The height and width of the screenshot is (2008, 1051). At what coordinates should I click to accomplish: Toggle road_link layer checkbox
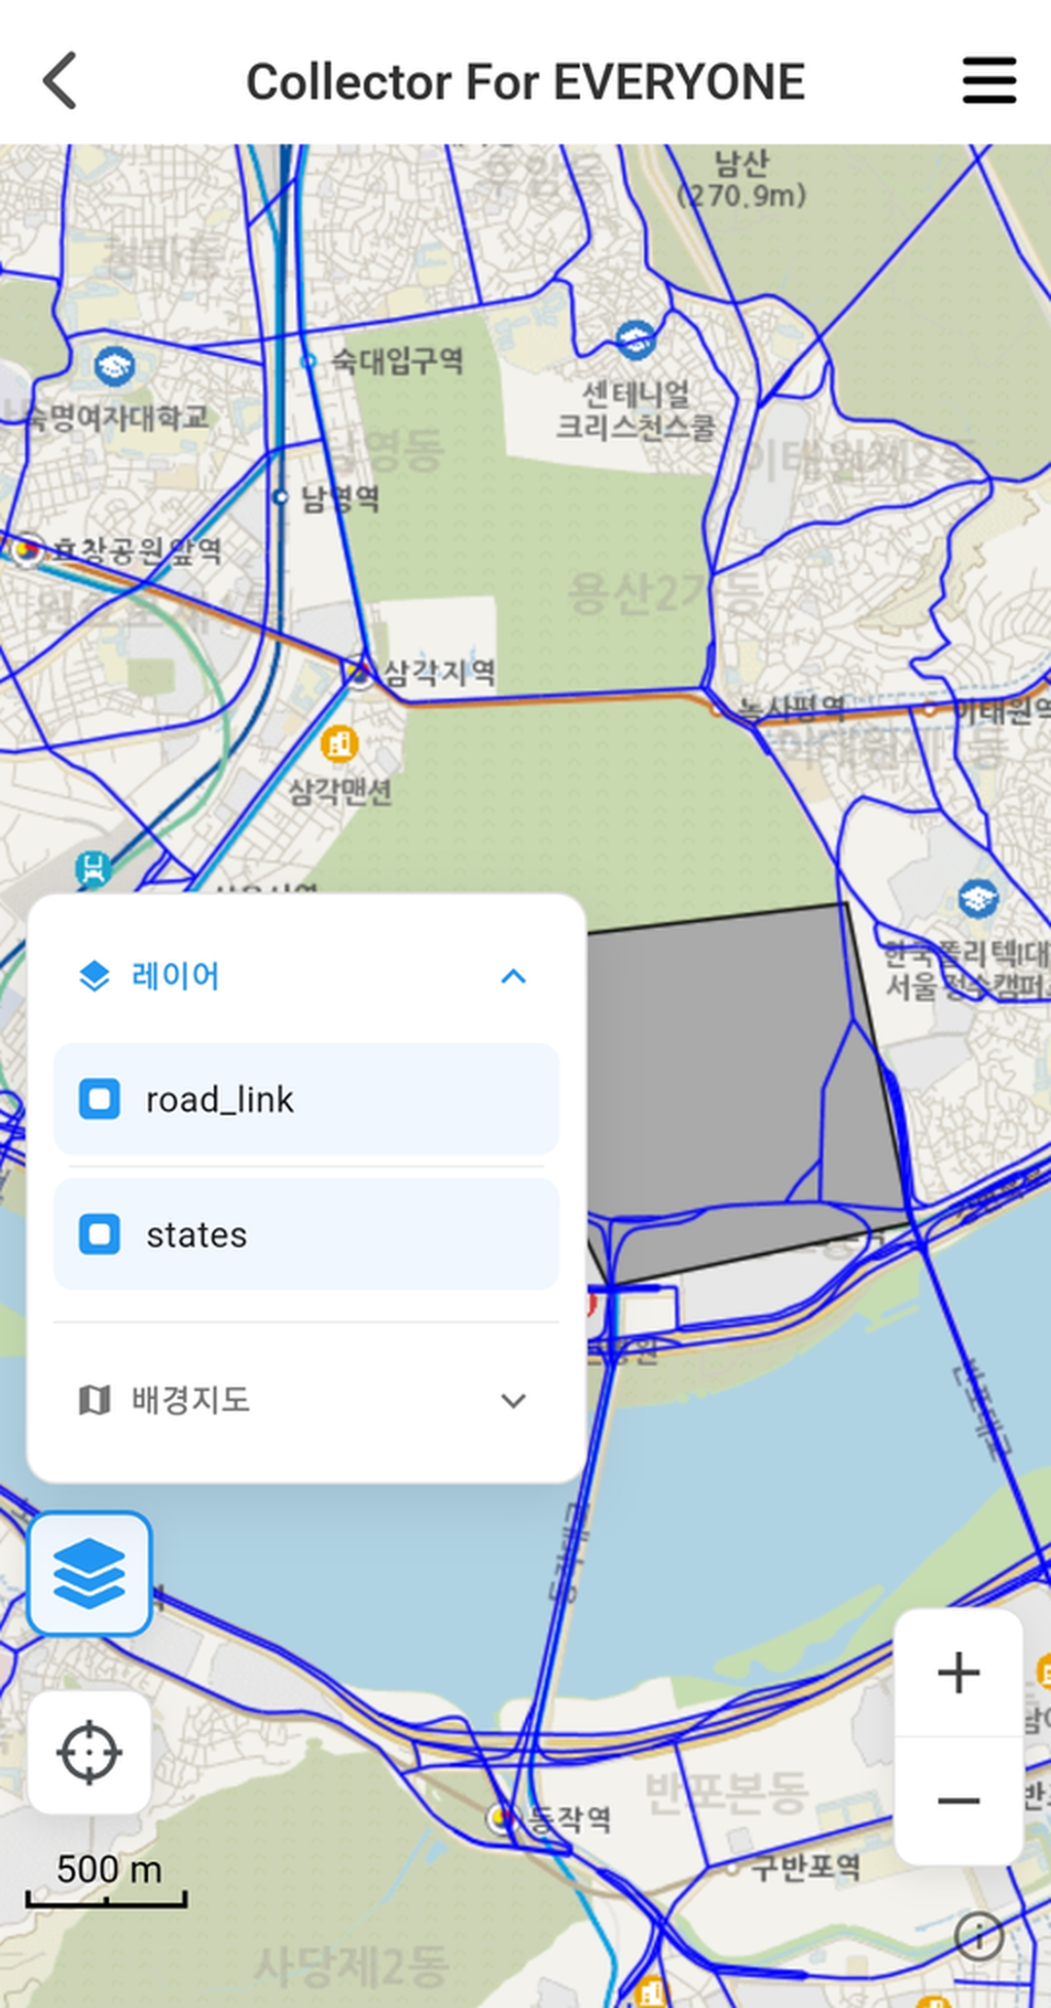tap(99, 1099)
